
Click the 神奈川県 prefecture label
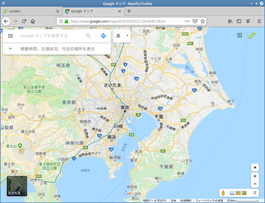point(74,143)
